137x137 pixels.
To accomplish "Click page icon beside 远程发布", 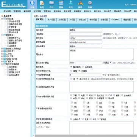I will (8, 46).
